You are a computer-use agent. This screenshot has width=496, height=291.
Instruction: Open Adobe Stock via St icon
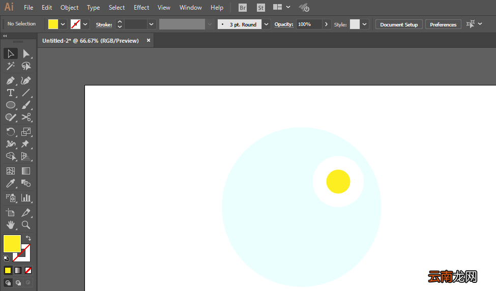coord(260,8)
